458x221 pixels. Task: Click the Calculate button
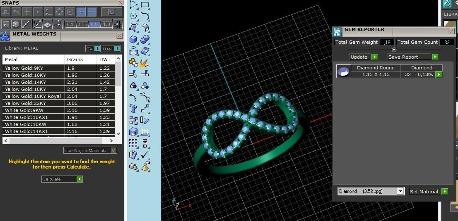[62, 179]
